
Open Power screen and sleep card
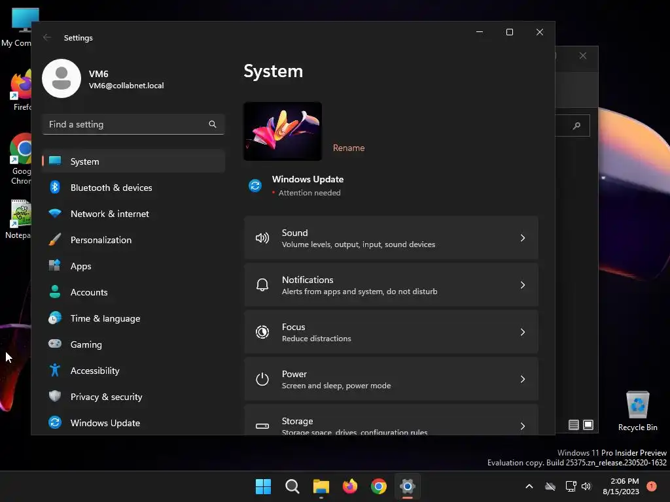(x=391, y=378)
